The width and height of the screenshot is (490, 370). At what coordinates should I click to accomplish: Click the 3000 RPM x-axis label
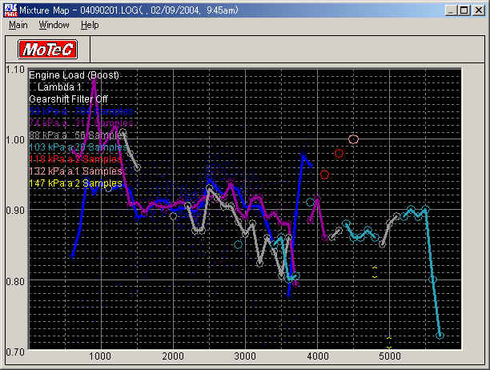245,356
